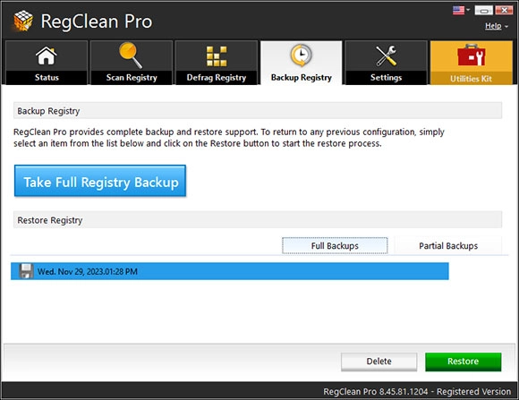519x400 pixels.
Task: Open the Scan Registry tab label
Action: (x=132, y=78)
